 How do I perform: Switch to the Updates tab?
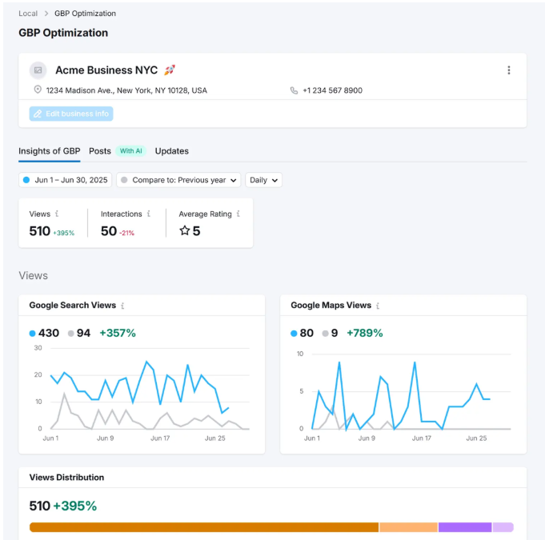(x=171, y=151)
